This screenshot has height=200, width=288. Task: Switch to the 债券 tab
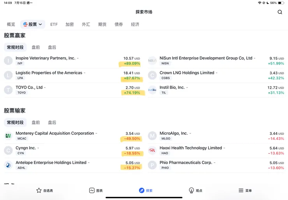pos(119,25)
